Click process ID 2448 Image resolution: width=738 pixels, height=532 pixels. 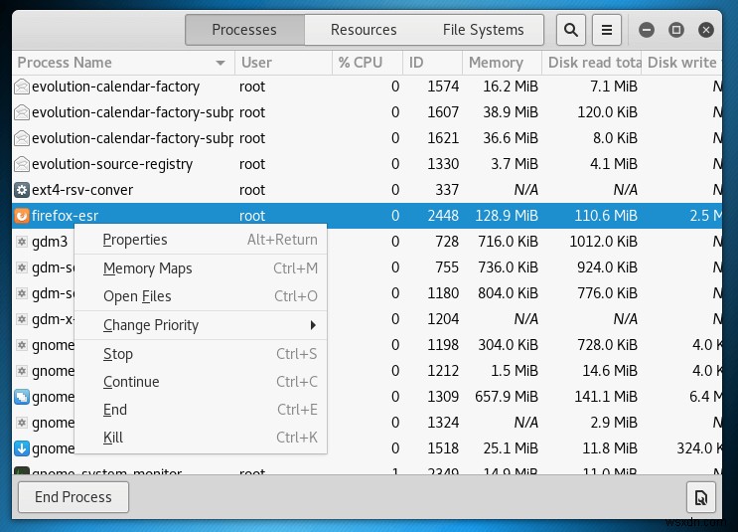443,216
